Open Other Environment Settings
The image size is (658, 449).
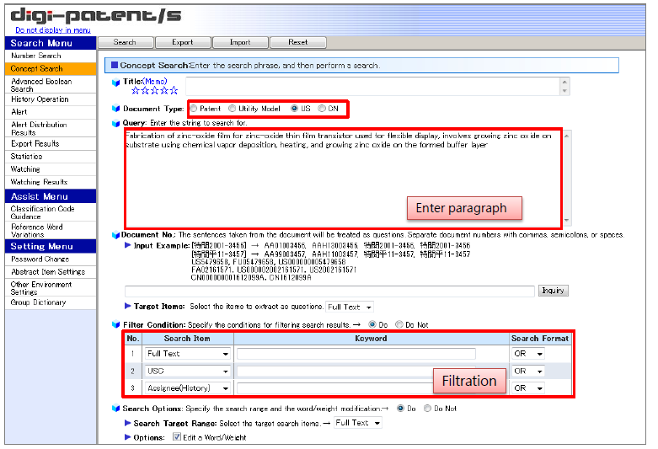pyautogui.click(x=51, y=288)
